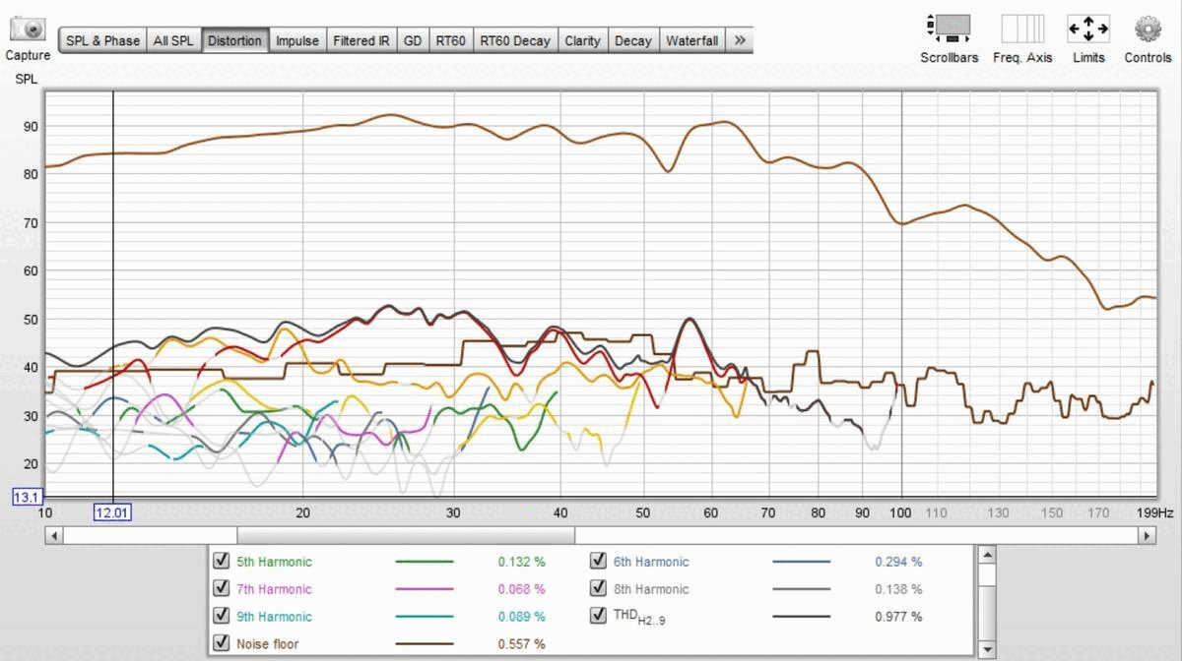This screenshot has width=1182, height=661.
Task: Click the 0.068 % 7th Harmonic value
Action: point(521,589)
